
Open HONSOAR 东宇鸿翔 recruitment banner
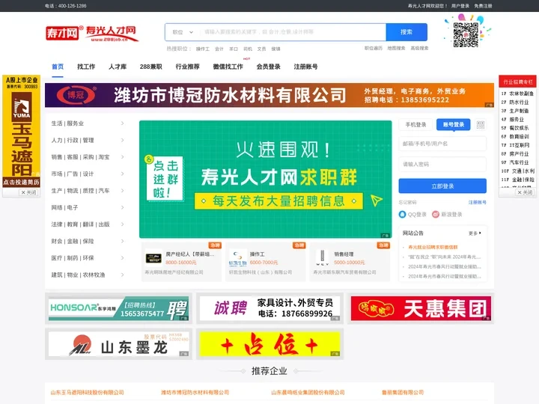click(x=118, y=308)
